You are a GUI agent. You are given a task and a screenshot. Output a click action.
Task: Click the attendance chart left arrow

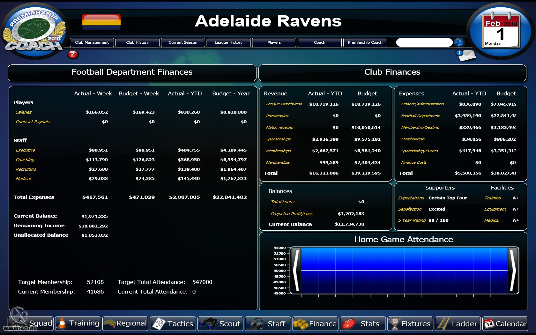point(296,271)
